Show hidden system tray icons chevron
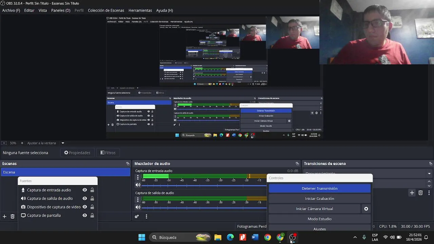Viewport: 434px width, 244px height. [x=355, y=237]
